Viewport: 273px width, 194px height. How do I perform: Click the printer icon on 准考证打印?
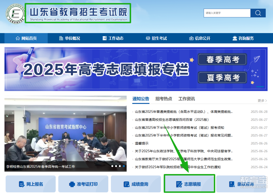click(72, 184)
